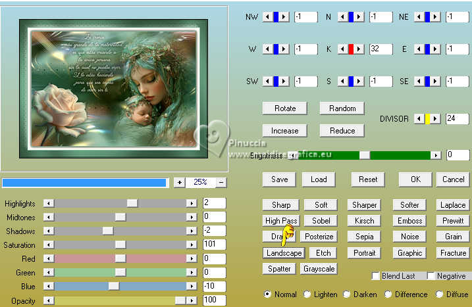Click the K center left arrow
Viewport: 472px width, 307px height.
pyautogui.click(x=342, y=49)
